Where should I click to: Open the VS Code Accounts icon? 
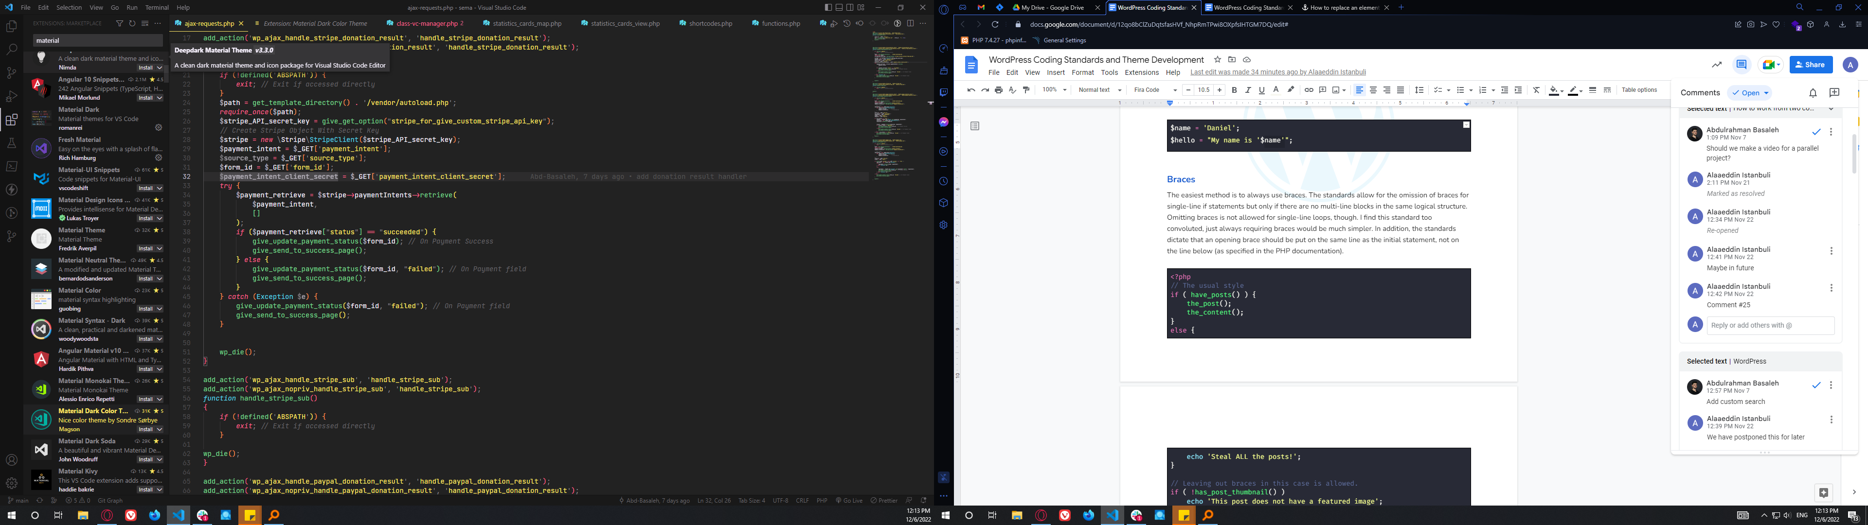pos(12,460)
